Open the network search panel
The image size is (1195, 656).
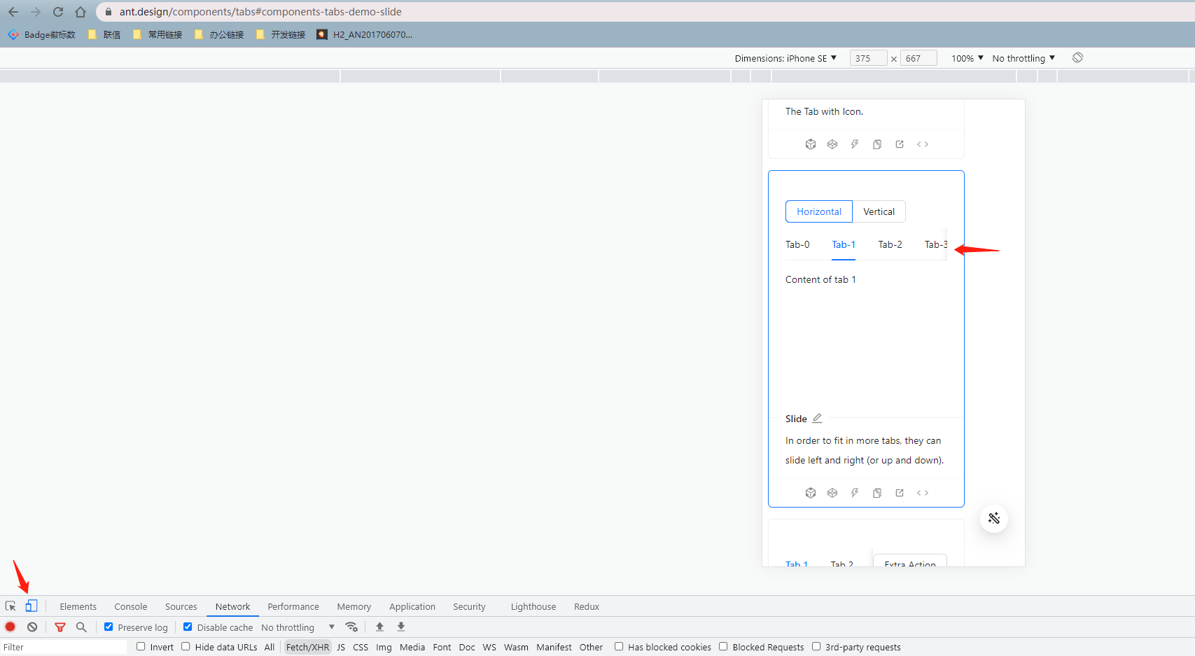(82, 627)
